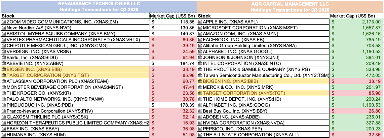This screenshot has height=138, width=384.
Task: Select Renaissance table's Market Cap (US$ Bn) header
Action: [x=173, y=16]
